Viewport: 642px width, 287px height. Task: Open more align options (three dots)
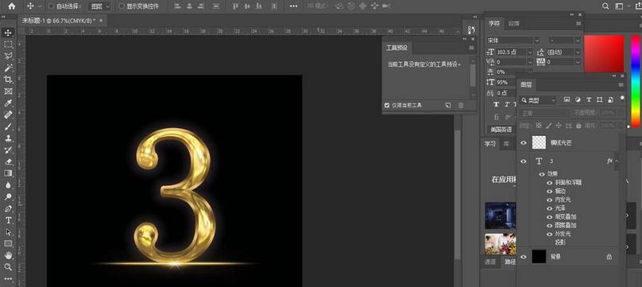pos(293,6)
